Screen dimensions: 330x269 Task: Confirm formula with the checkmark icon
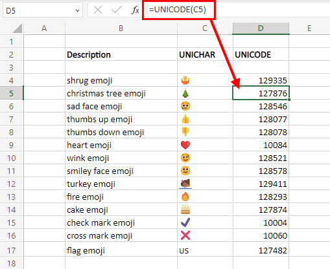(x=117, y=10)
